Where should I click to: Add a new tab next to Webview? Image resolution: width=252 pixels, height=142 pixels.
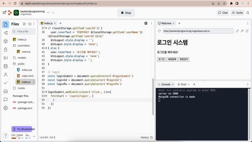pos(180,23)
